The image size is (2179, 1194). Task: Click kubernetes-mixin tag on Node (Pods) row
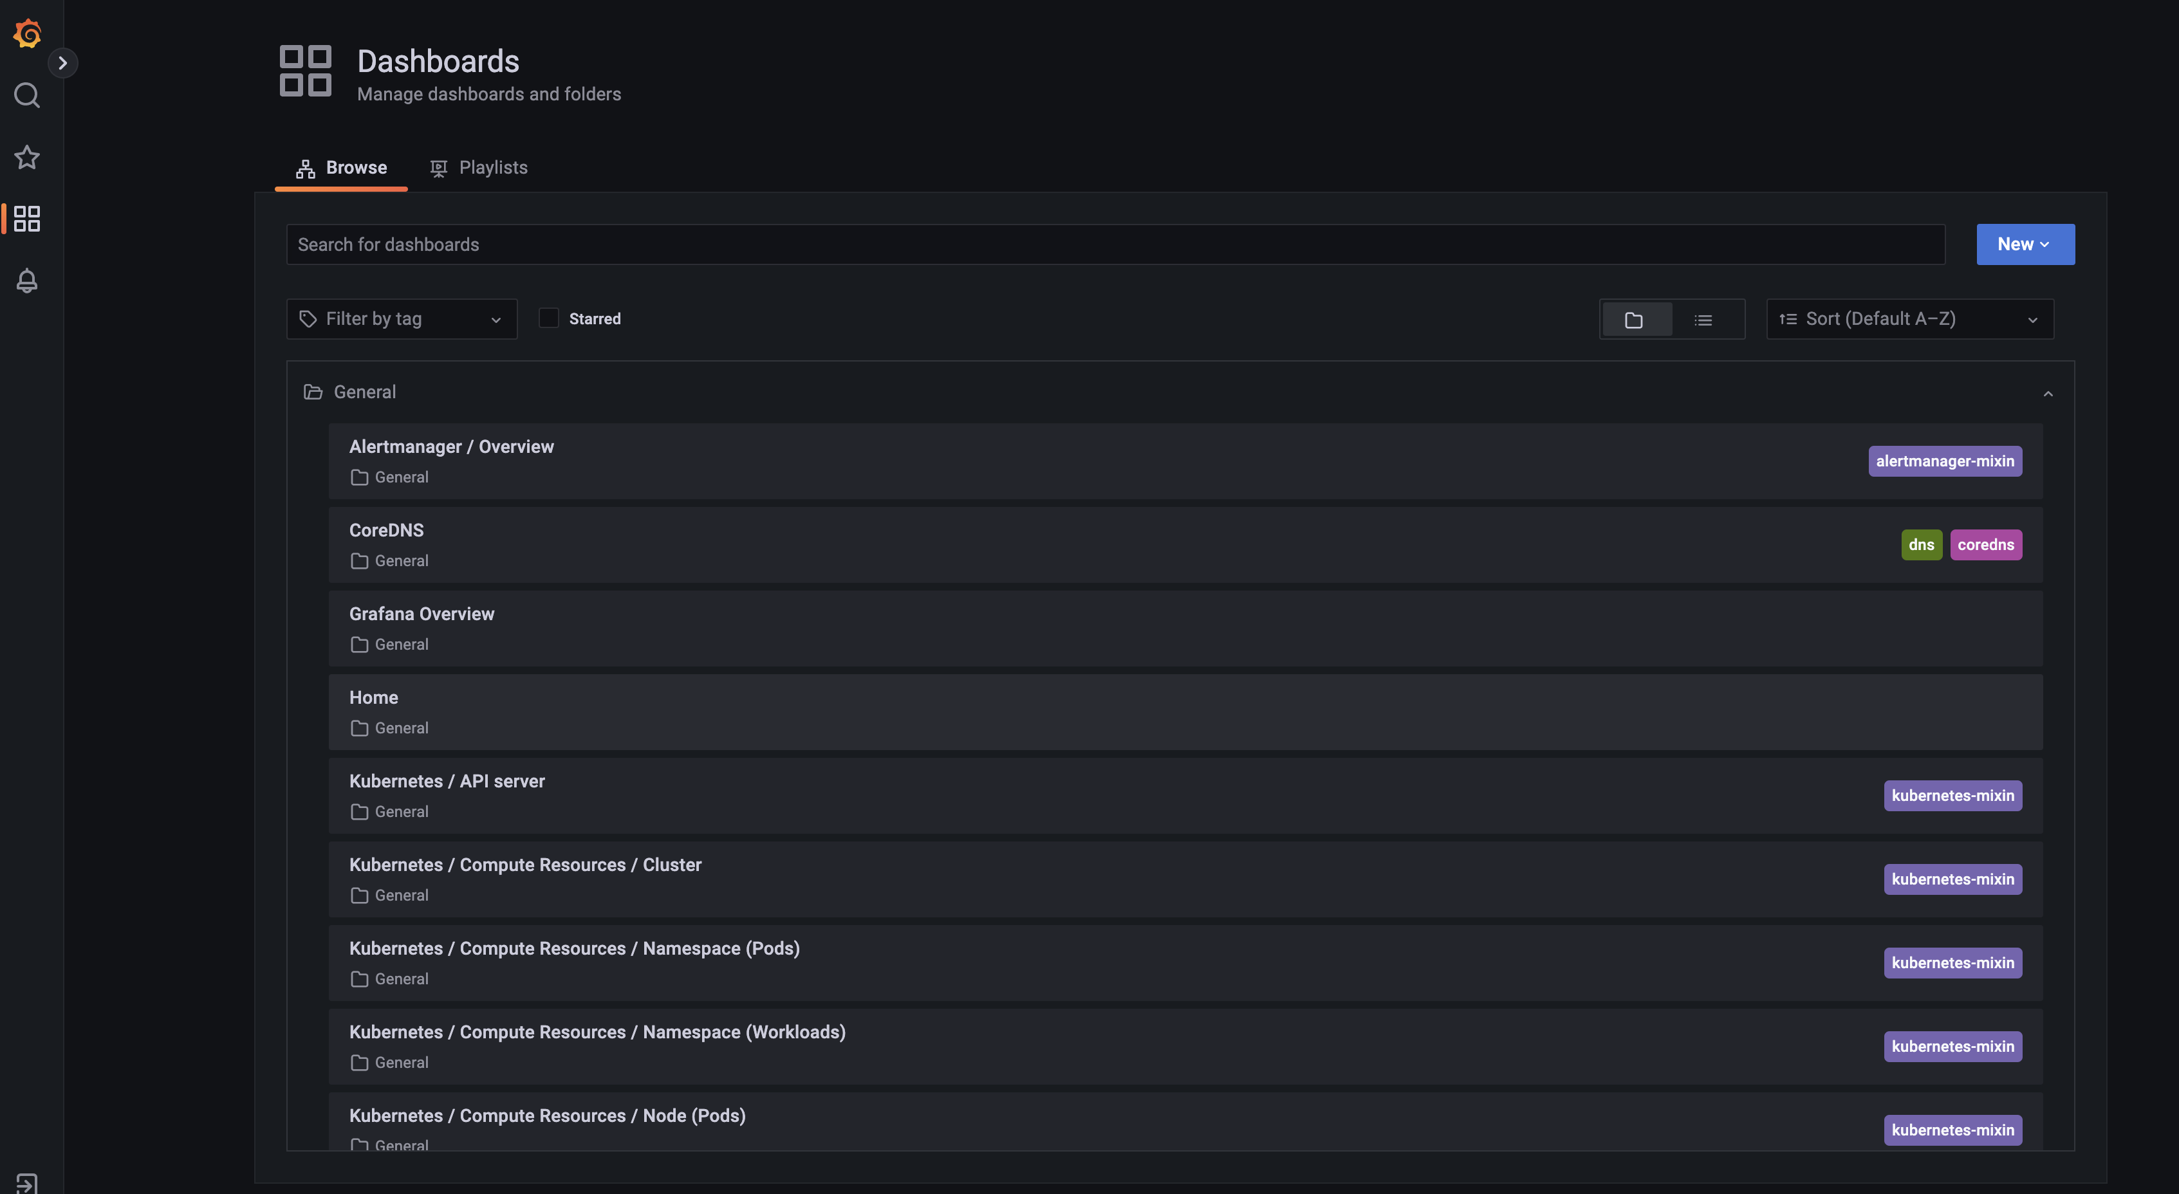(1952, 1130)
